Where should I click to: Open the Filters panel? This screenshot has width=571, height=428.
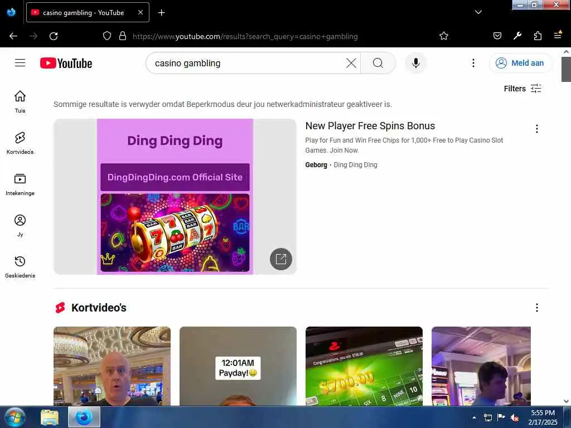tap(522, 89)
